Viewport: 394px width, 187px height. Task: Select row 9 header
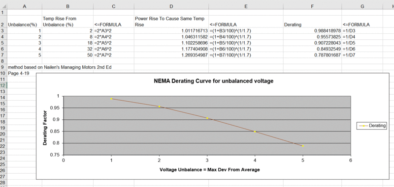(x=3, y=67)
